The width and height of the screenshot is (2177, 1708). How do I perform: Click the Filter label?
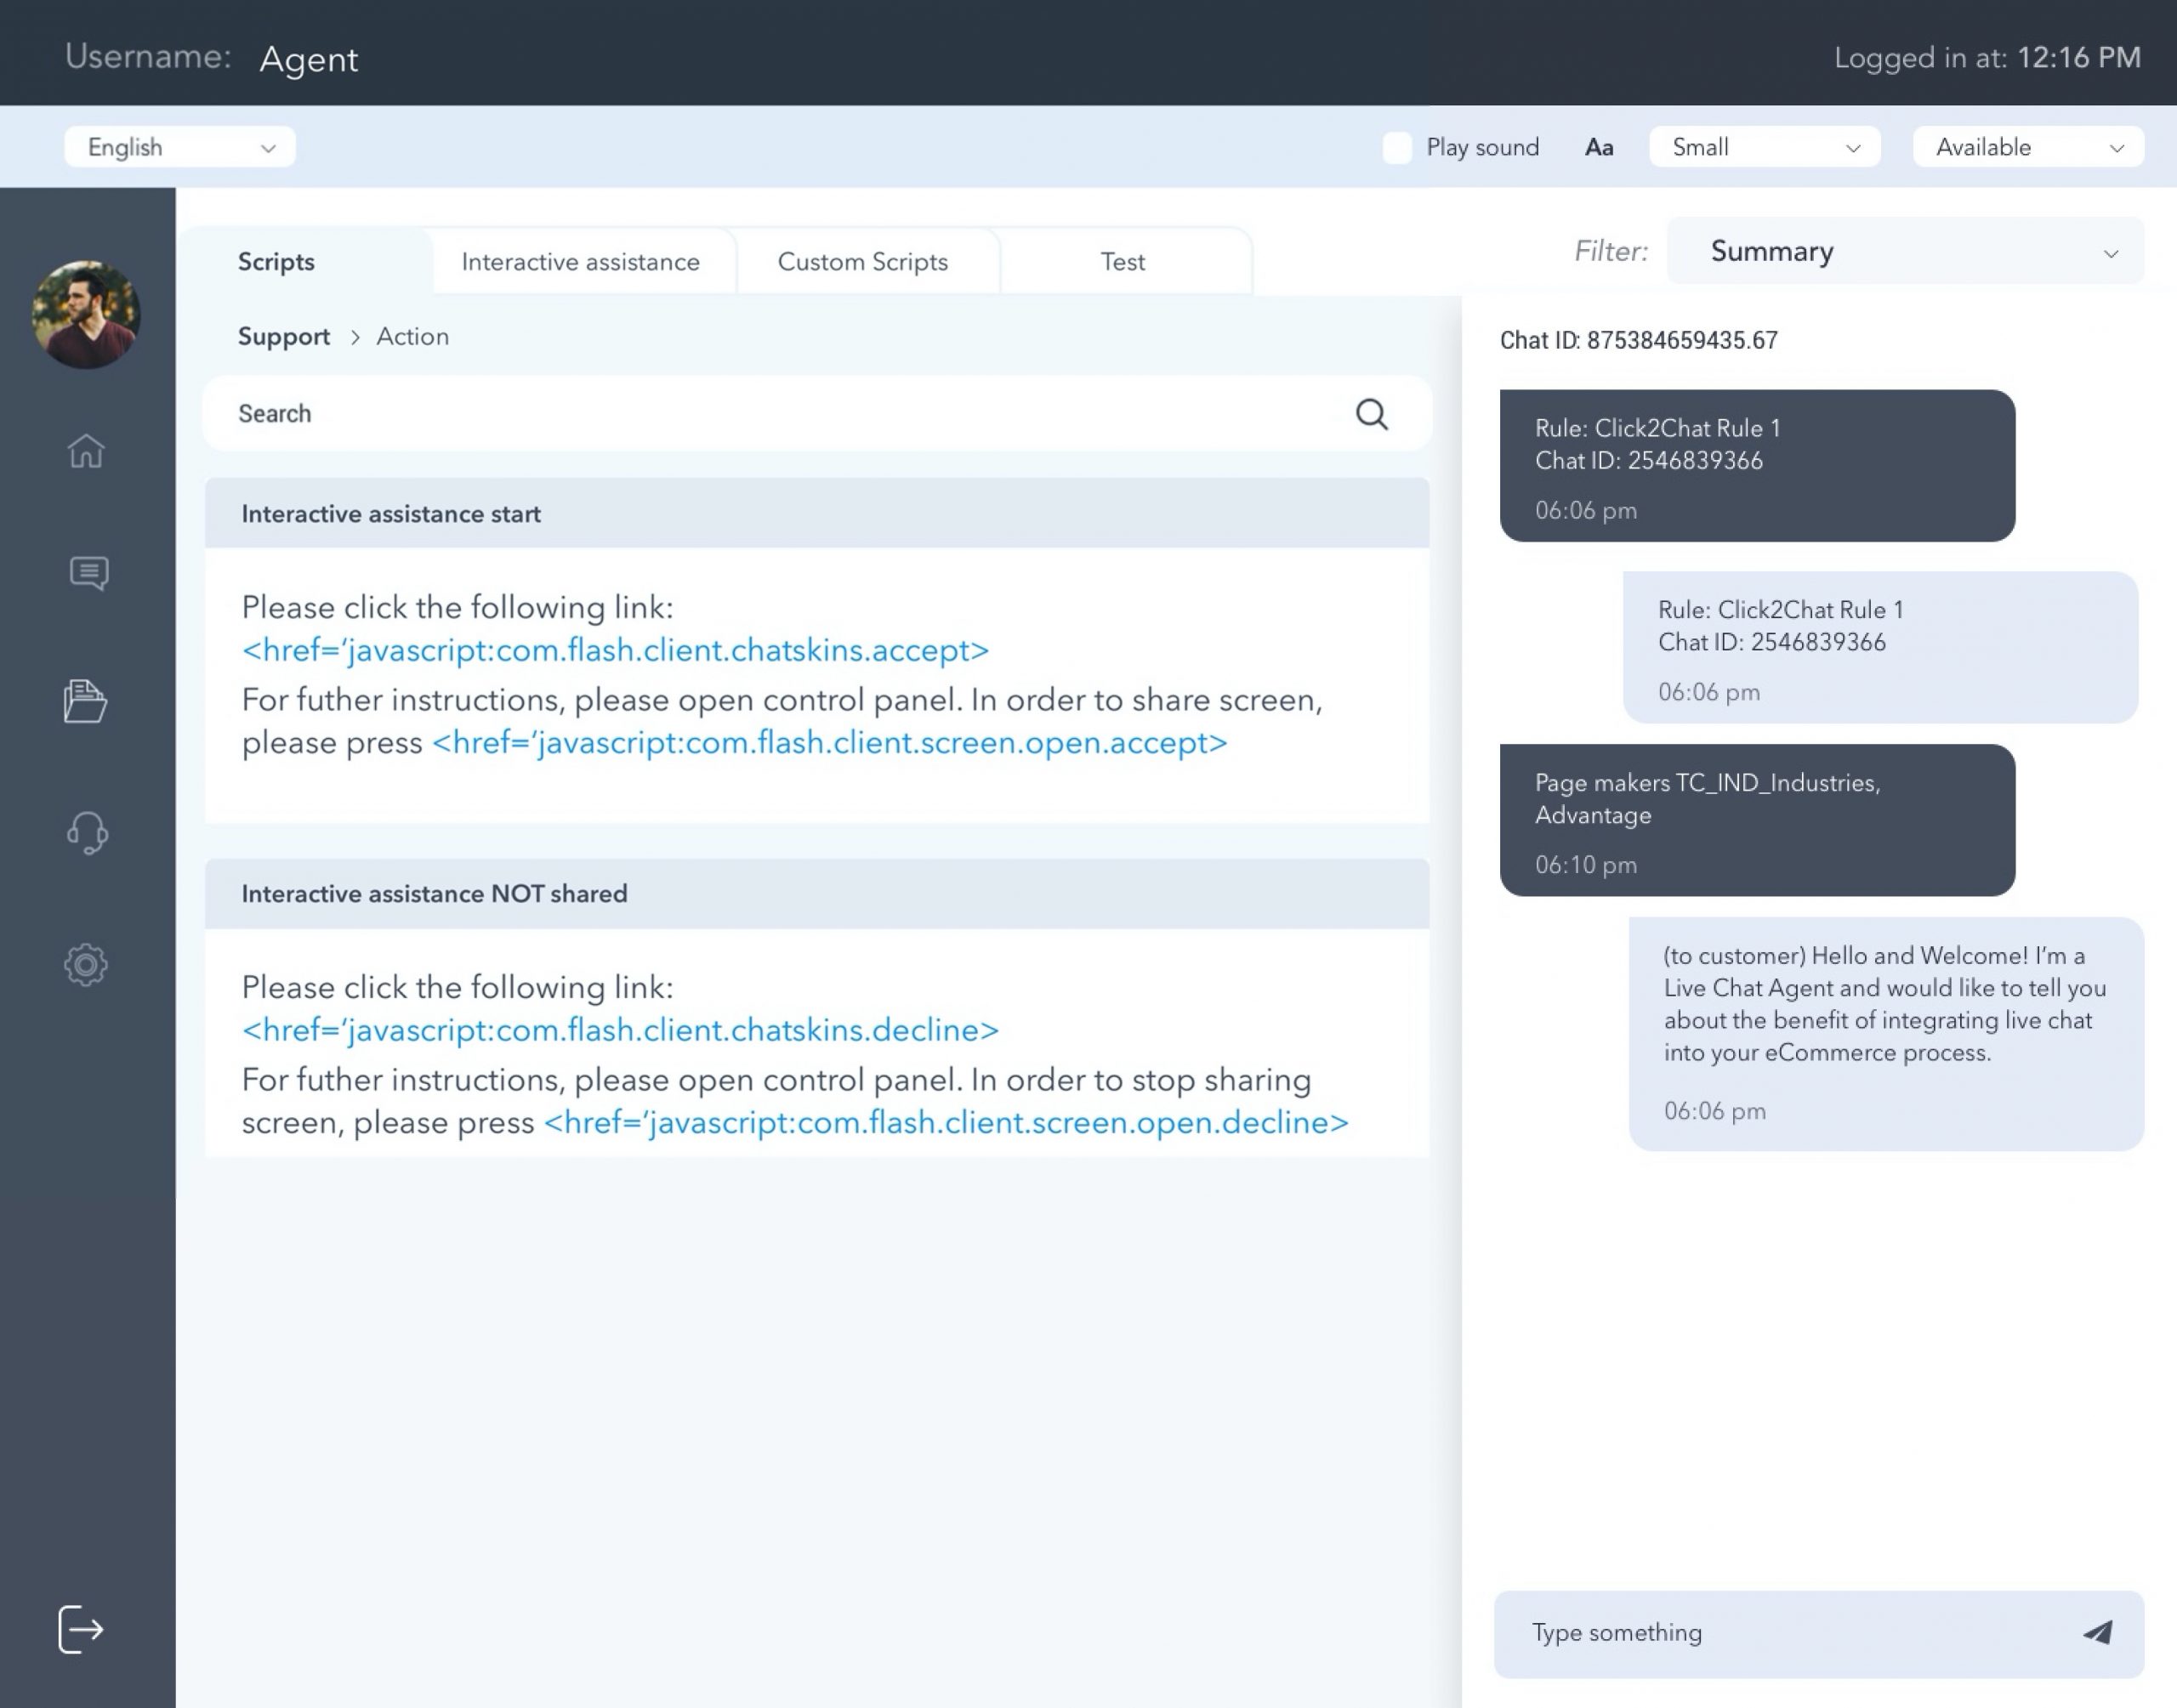(x=1611, y=251)
